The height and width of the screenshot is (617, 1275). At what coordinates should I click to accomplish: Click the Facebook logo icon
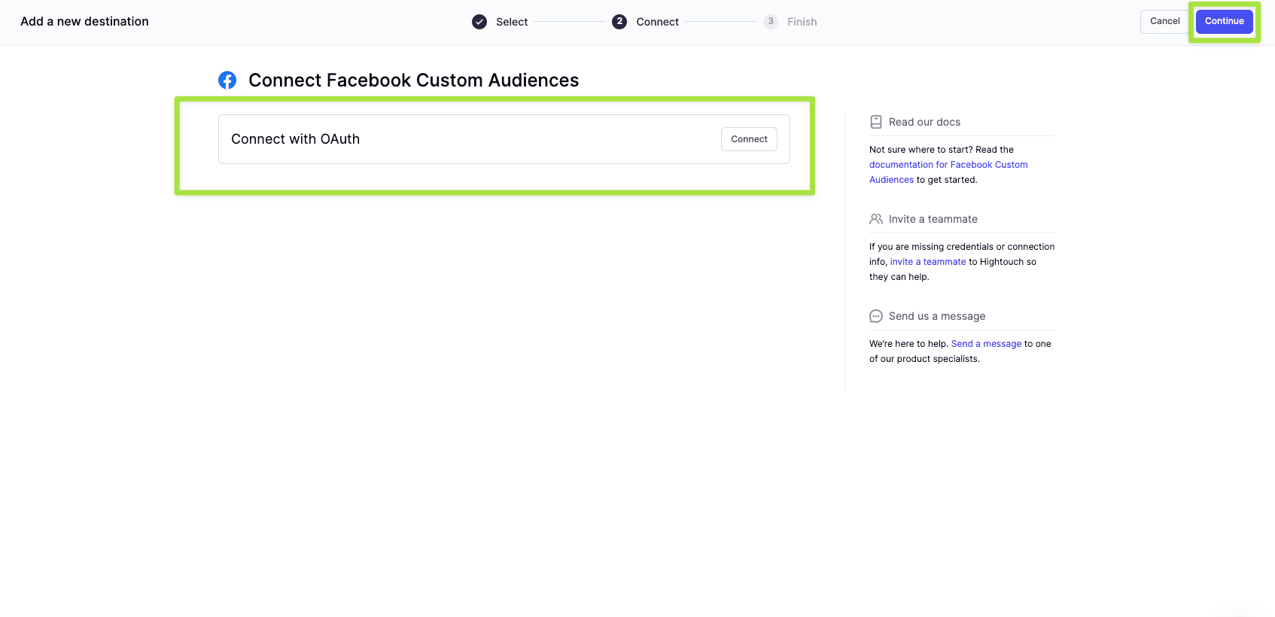click(x=227, y=81)
